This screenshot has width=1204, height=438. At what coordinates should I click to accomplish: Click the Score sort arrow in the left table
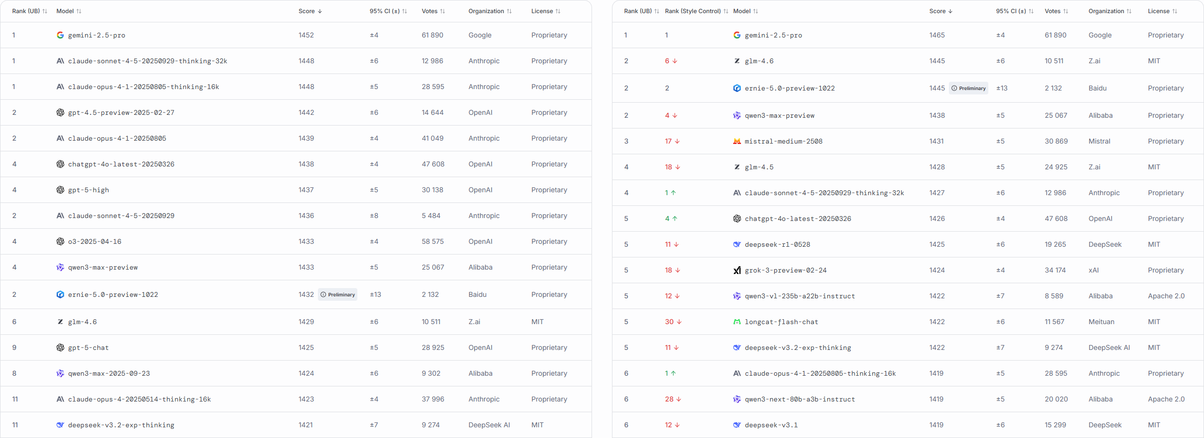click(x=320, y=11)
